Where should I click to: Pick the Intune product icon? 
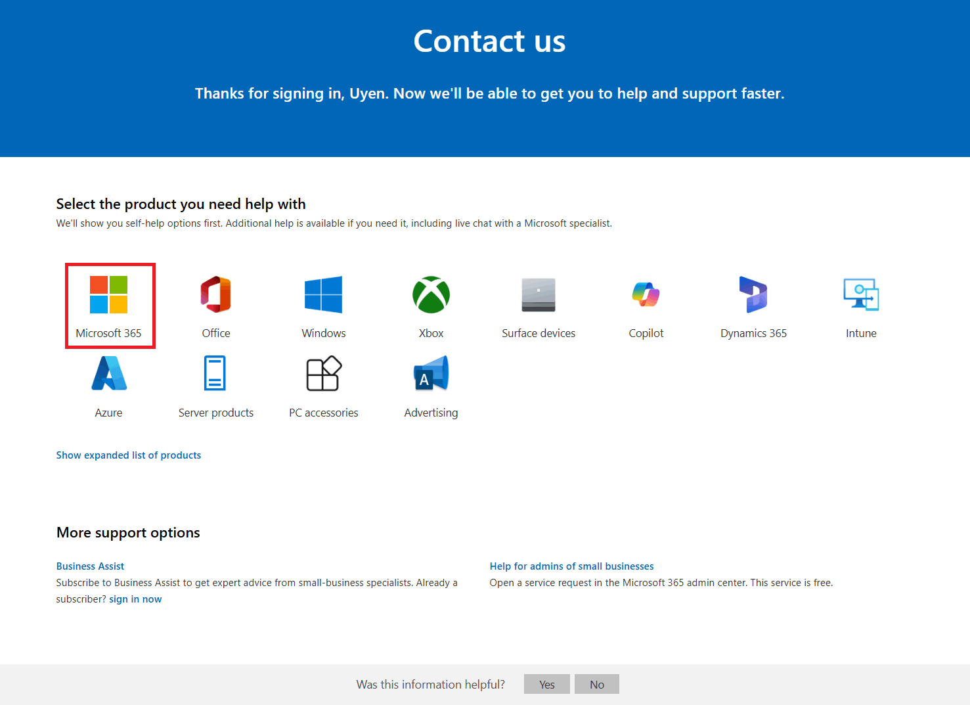(x=861, y=294)
